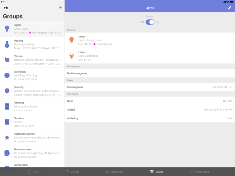235x176 pixels.
Task: Tap the On label beside toggle
Action: [157, 22]
